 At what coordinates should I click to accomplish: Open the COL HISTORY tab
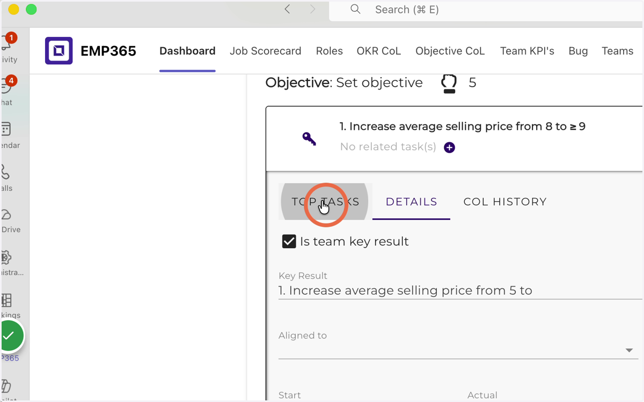(505, 202)
